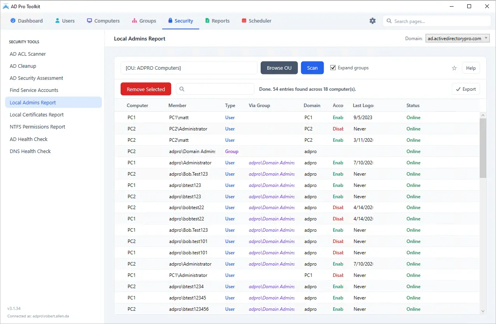
Task: Click the search pages magnifier icon
Action: pyautogui.click(x=389, y=21)
